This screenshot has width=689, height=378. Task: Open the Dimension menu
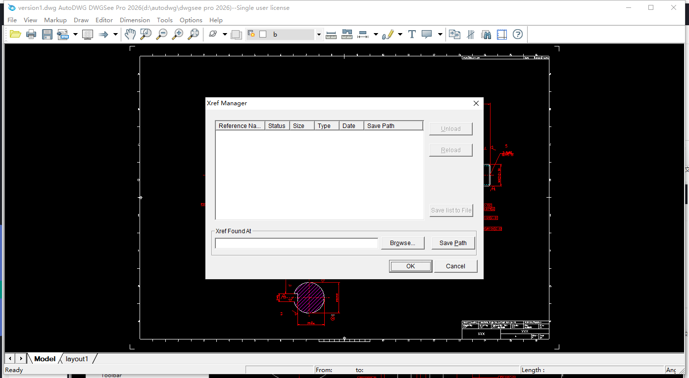[135, 20]
